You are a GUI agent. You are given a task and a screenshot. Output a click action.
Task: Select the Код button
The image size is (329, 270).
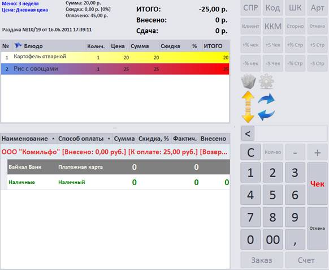[273, 8]
